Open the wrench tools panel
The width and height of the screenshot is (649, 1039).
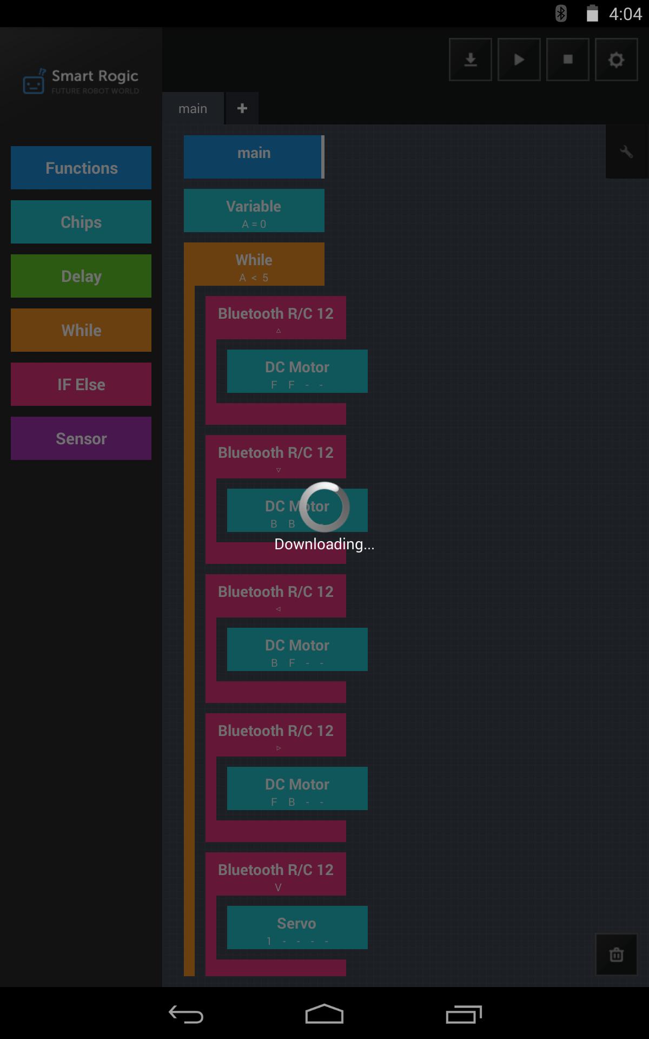point(627,152)
